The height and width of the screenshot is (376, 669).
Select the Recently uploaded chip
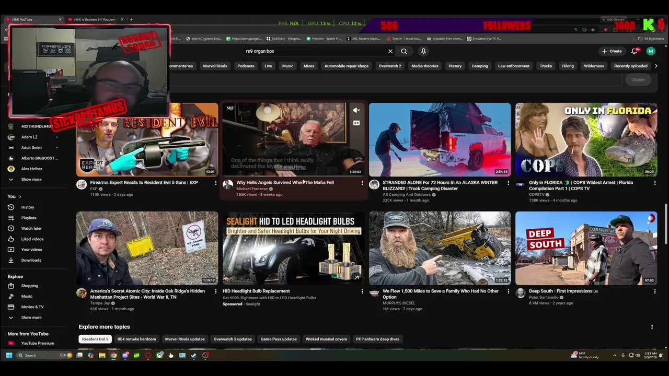coord(630,66)
